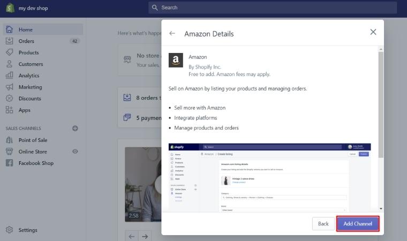Focus the top Search field
407x241 pixels.
pyautogui.click(x=273, y=7)
